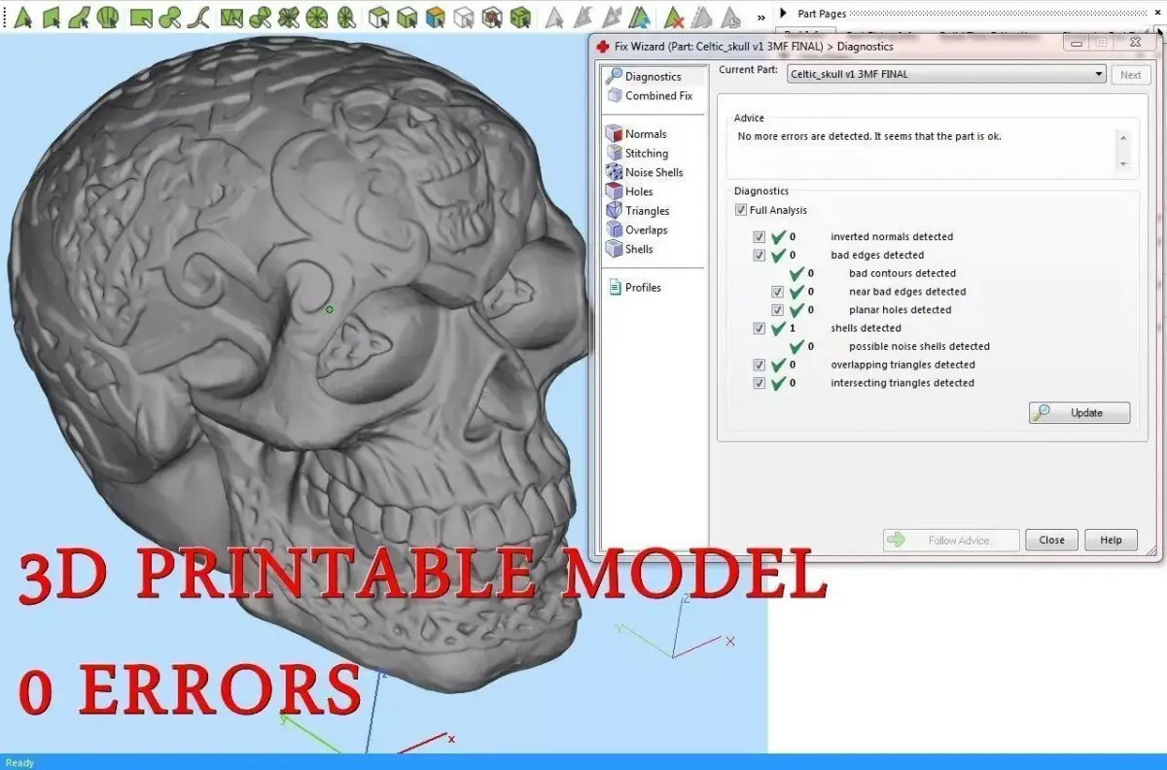
Task: Click the Update button
Action: pos(1079,412)
